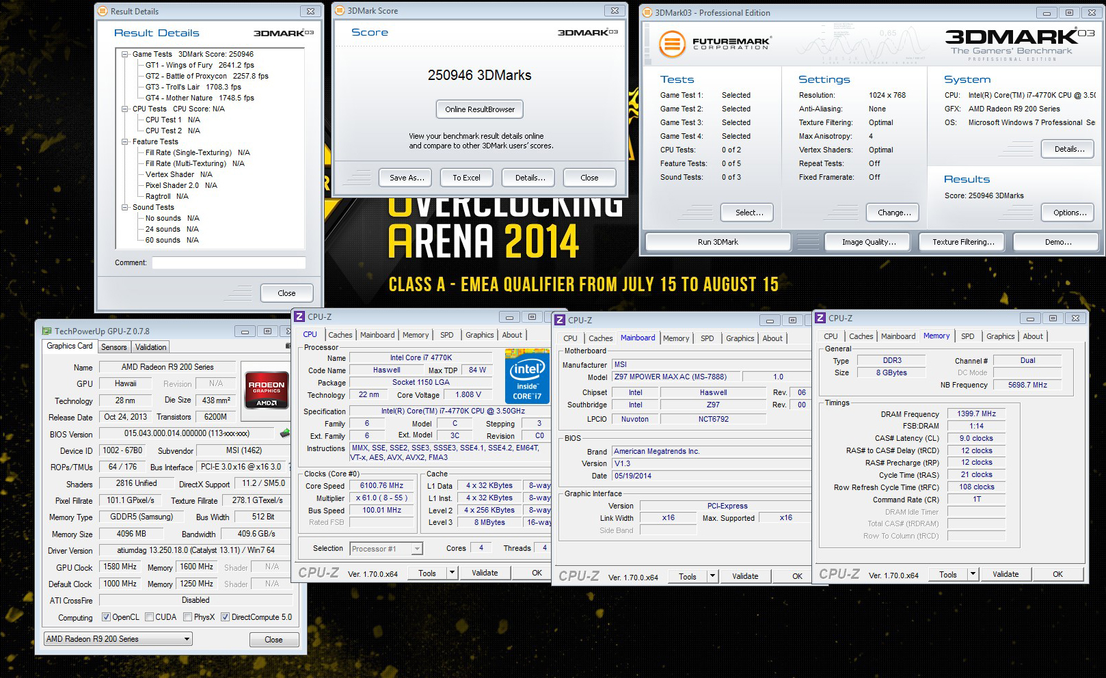Viewport: 1106px width, 678px height.
Task: Click the Result Details window title icon
Action: coord(103,12)
